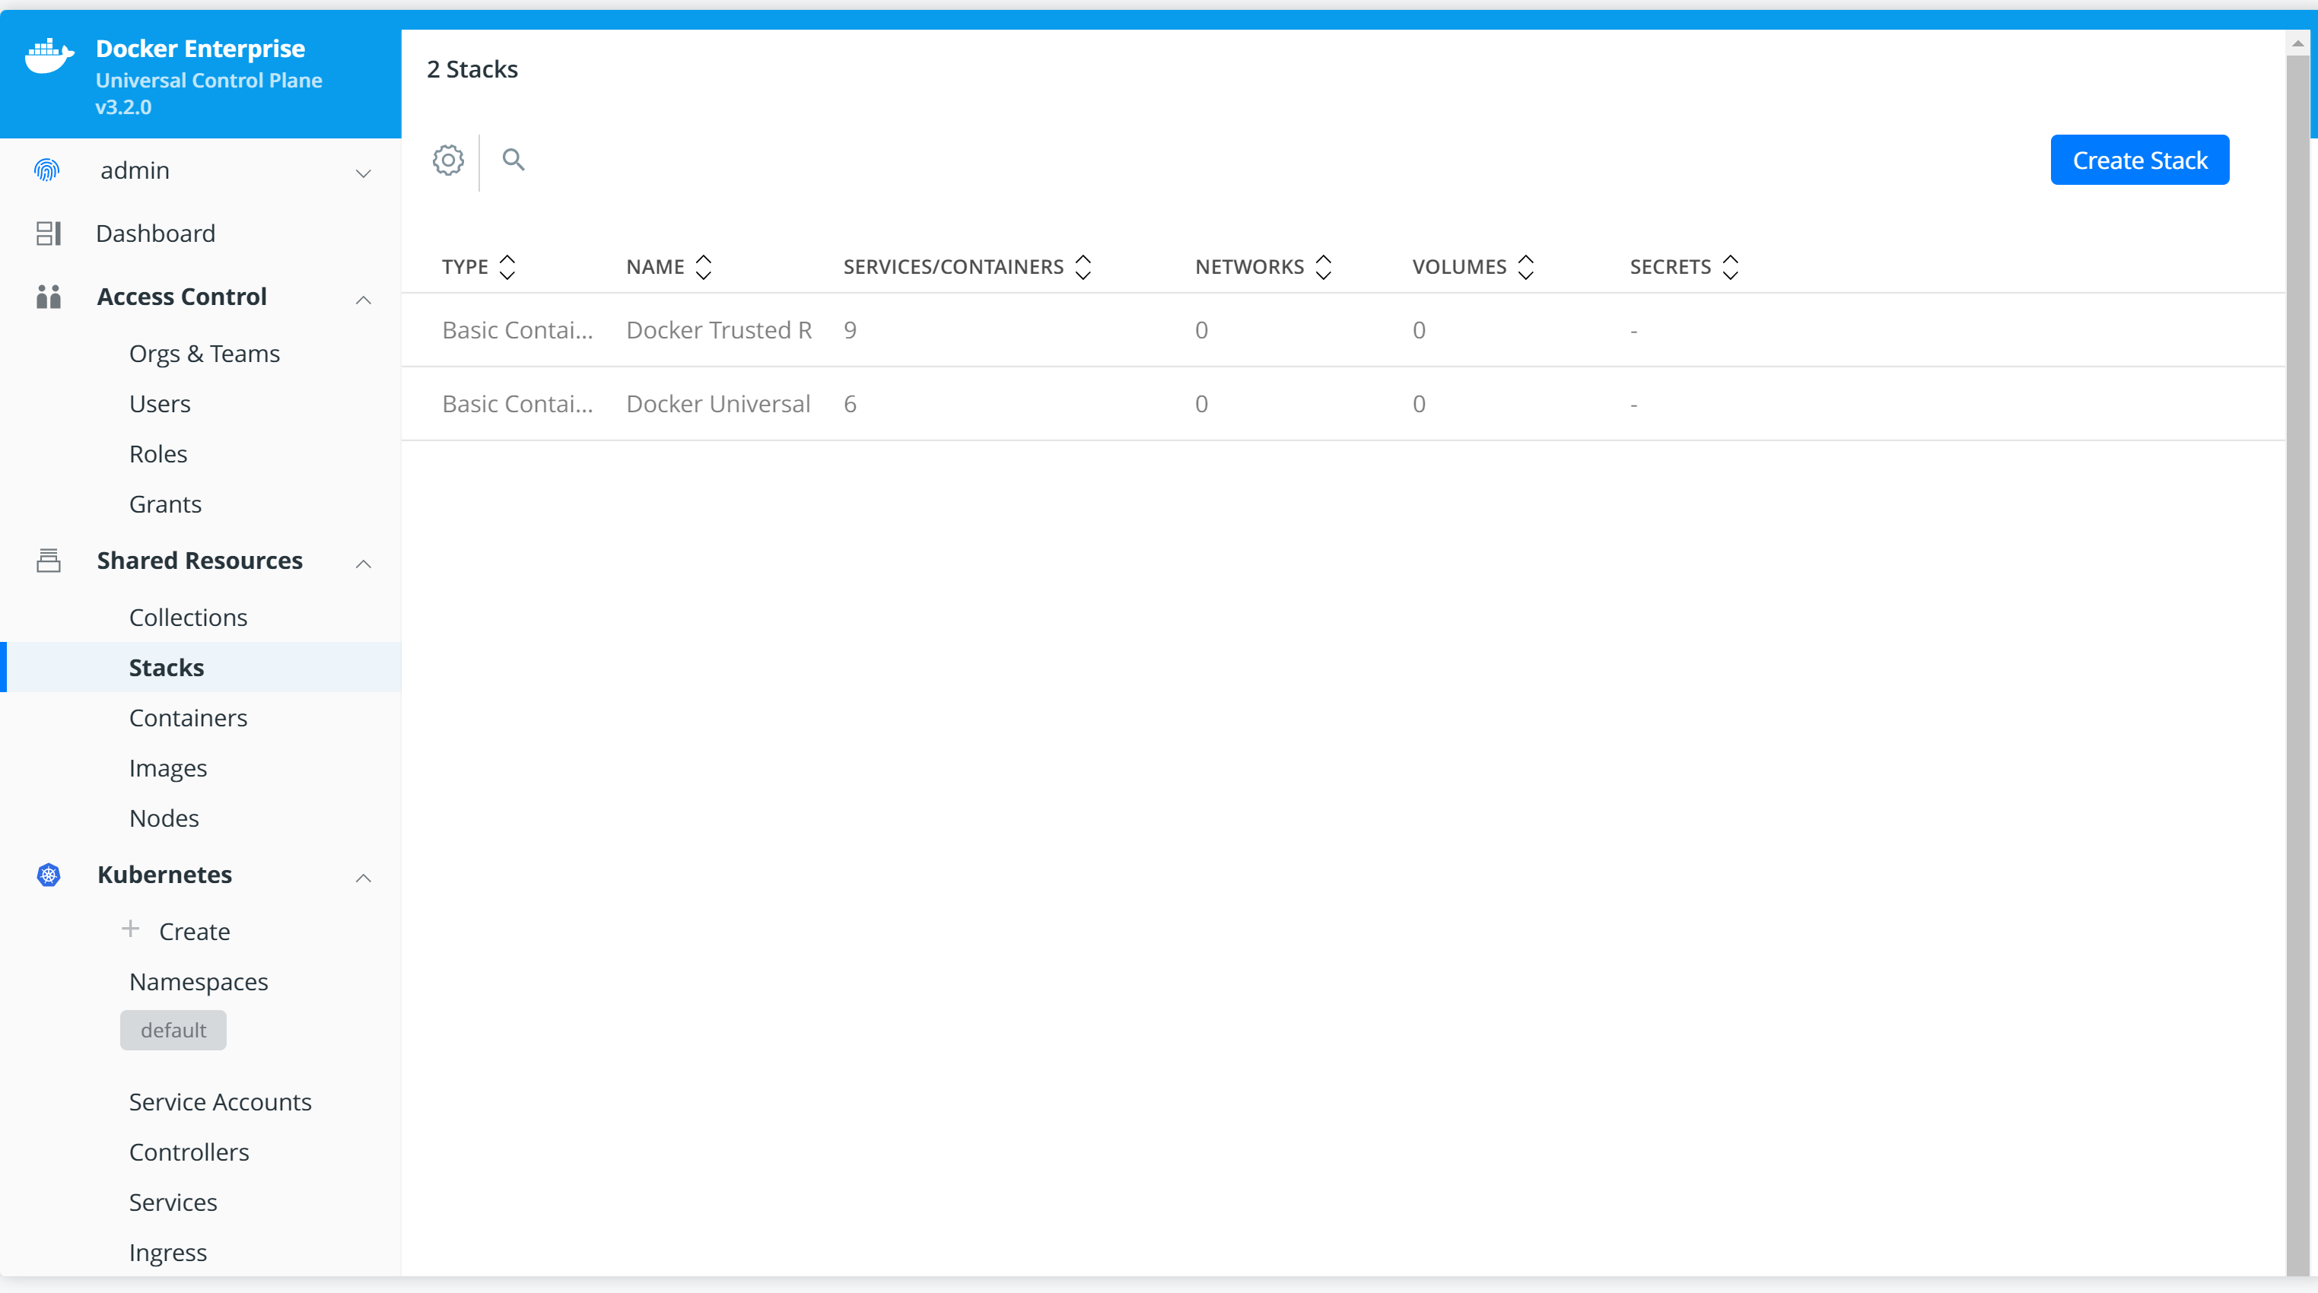
Task: Toggle sorting on the VOLUMES column
Action: [1525, 265]
